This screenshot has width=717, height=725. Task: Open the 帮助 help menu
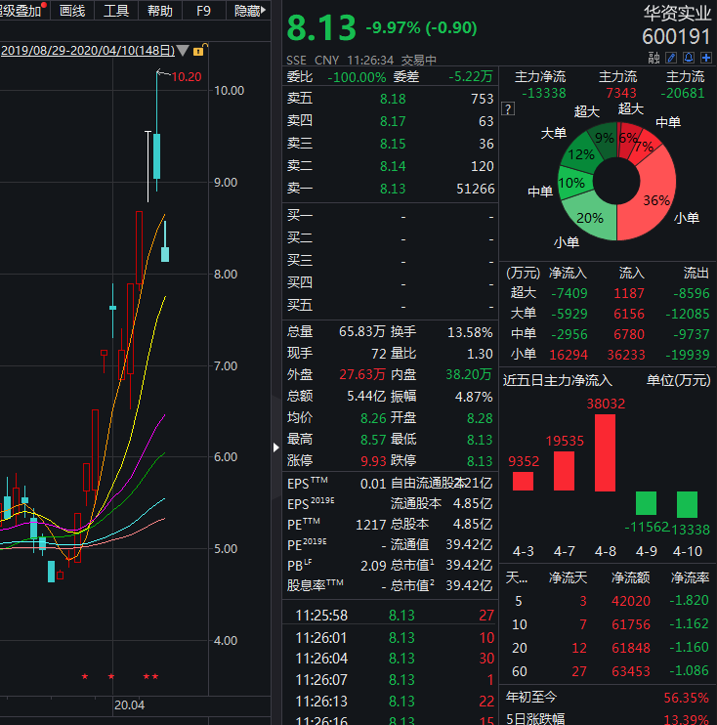pyautogui.click(x=160, y=10)
